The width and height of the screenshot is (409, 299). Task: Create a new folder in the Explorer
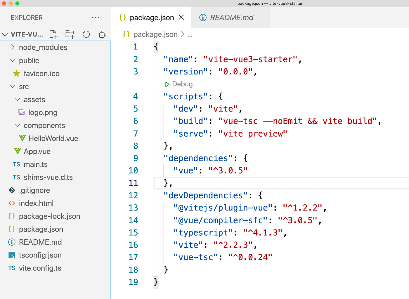[x=70, y=34]
